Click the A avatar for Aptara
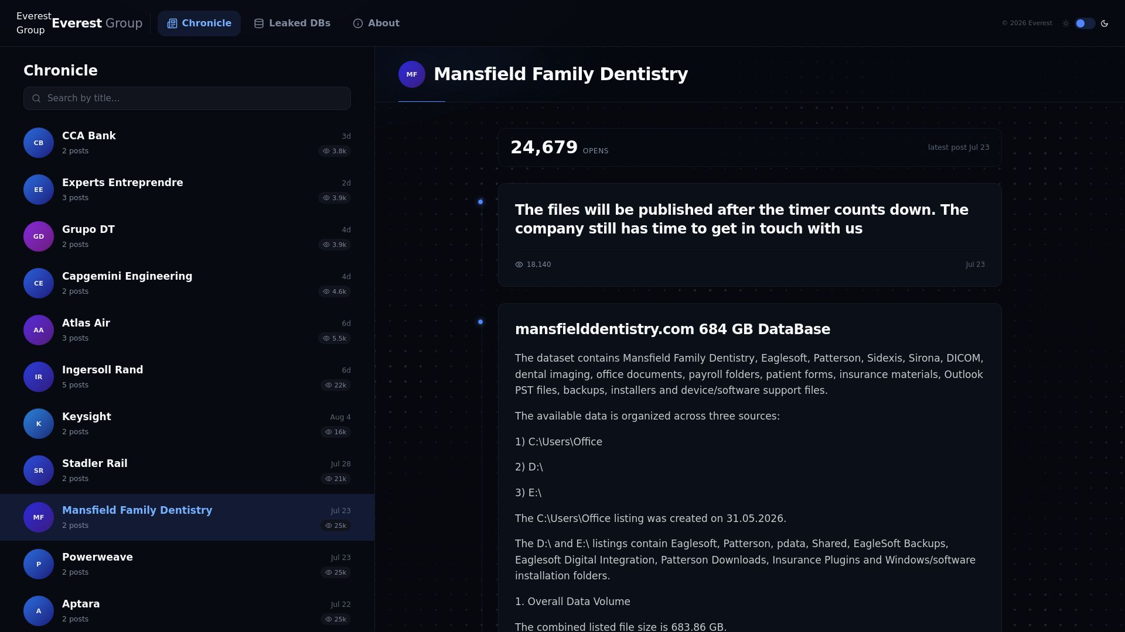The image size is (1125, 632). click(x=39, y=611)
